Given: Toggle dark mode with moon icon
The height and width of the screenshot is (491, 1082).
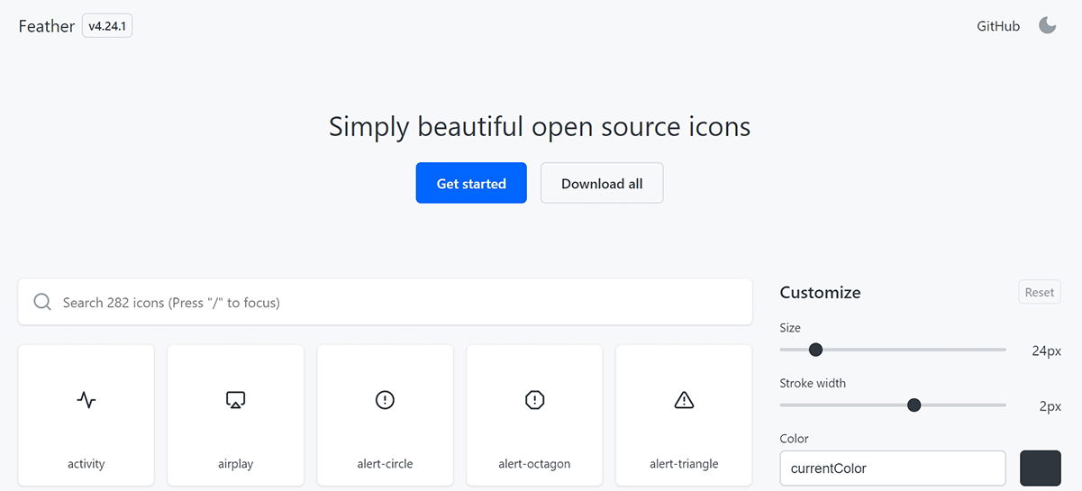Looking at the screenshot, I should 1047,25.
